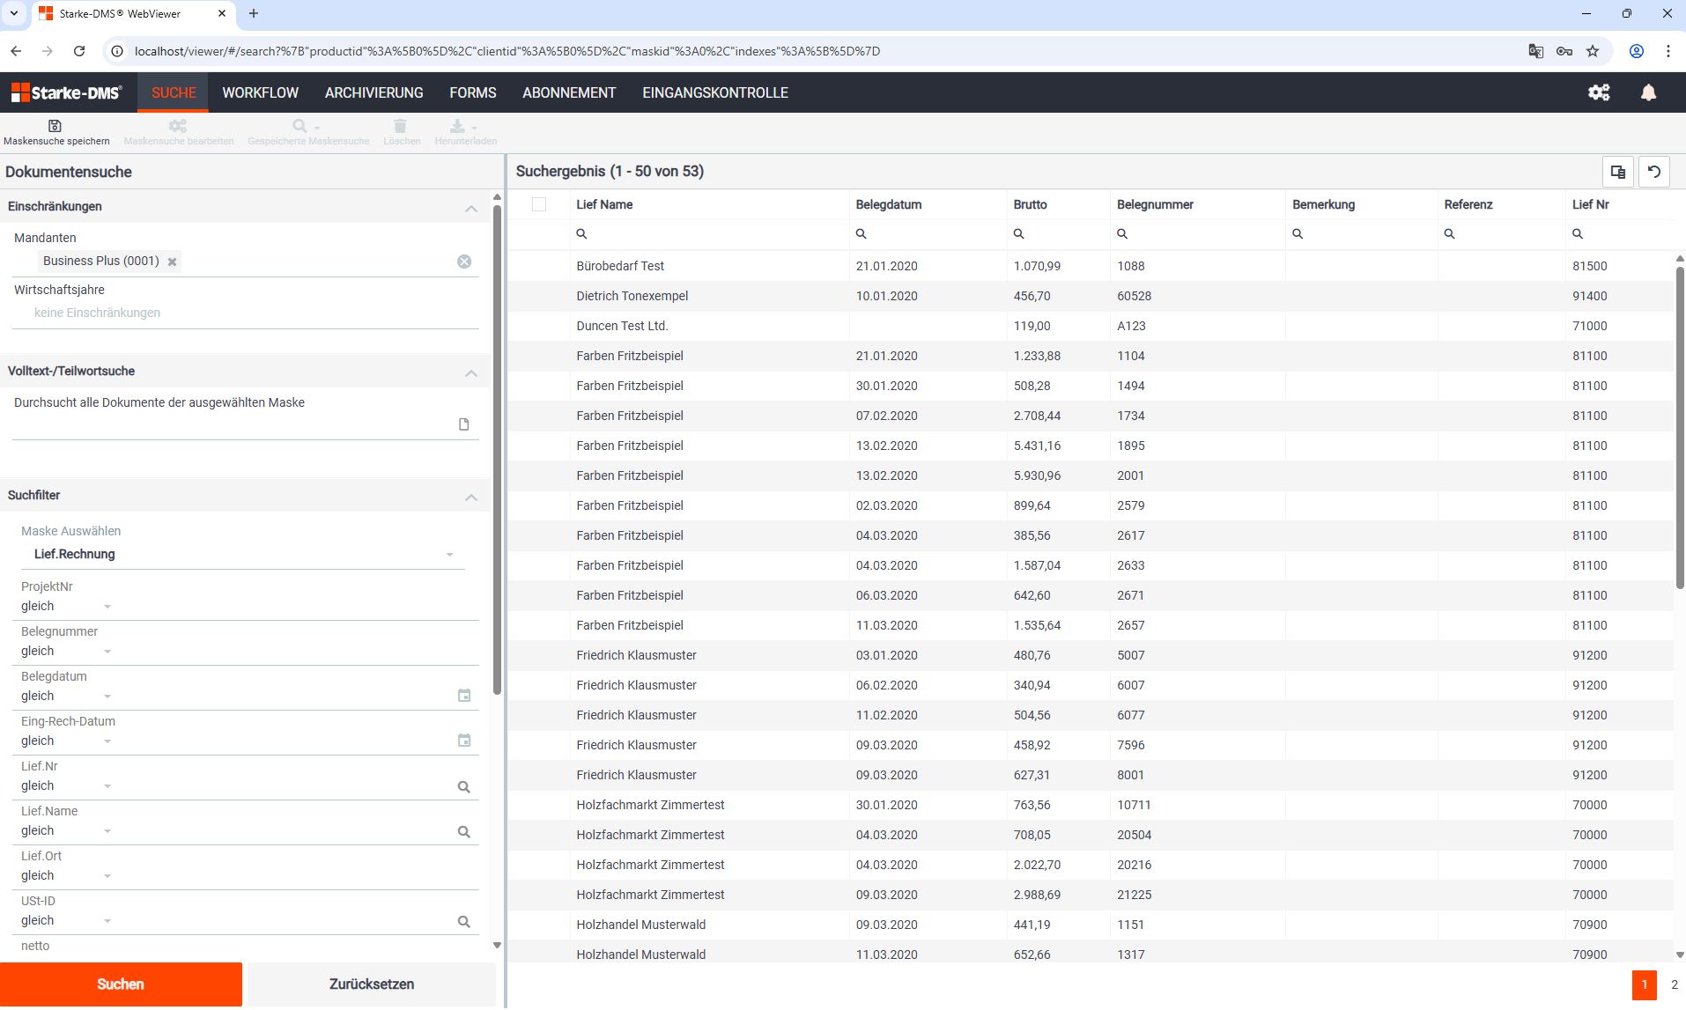Collapse the Suchfilter section
The height and width of the screenshot is (1010, 1686).
point(471,498)
